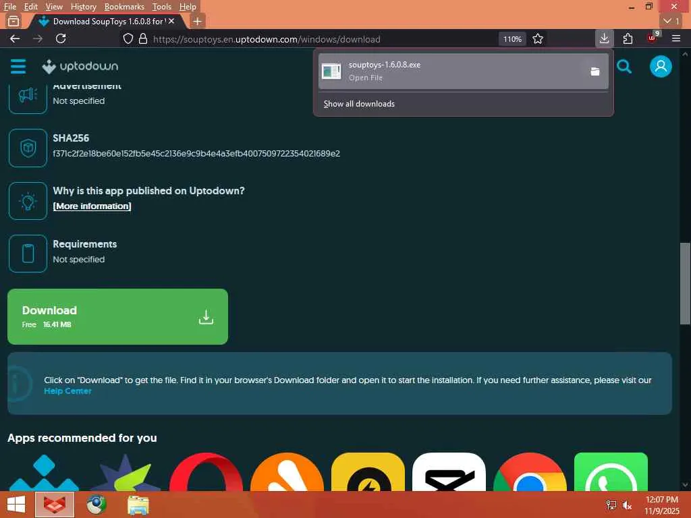Click the Requirements phone icon
Viewport: 691px width, 518px height.
pos(28,254)
